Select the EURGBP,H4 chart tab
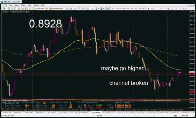 [96, 113]
